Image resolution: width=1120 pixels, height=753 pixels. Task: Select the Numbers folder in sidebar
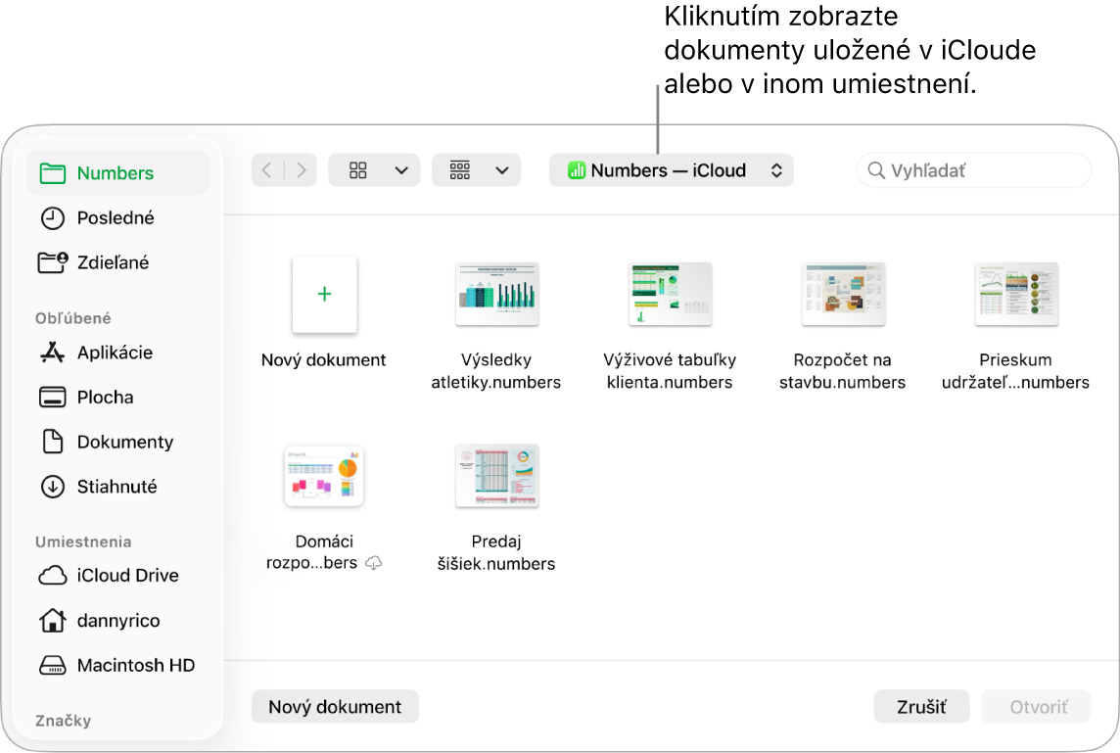[x=117, y=173]
